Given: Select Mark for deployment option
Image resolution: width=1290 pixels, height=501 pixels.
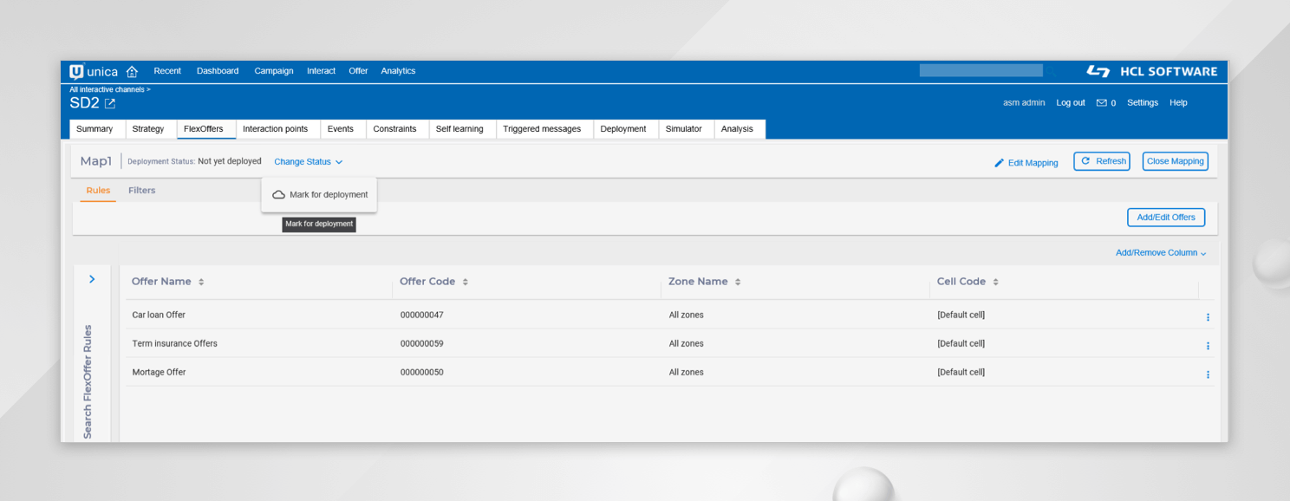Looking at the screenshot, I should pyautogui.click(x=319, y=195).
